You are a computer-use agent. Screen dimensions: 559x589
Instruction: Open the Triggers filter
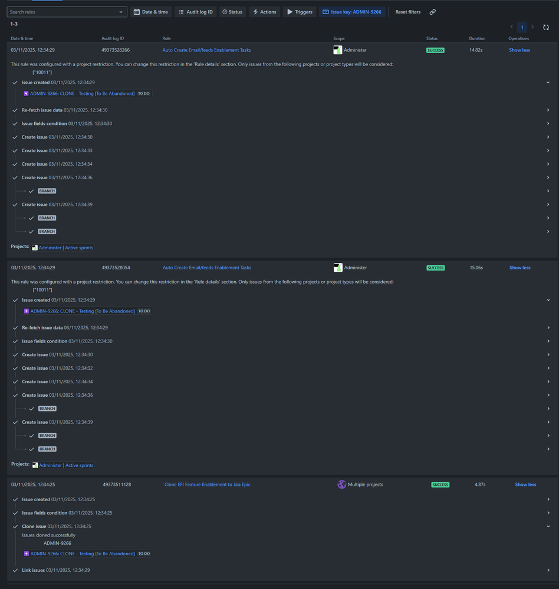coord(299,11)
